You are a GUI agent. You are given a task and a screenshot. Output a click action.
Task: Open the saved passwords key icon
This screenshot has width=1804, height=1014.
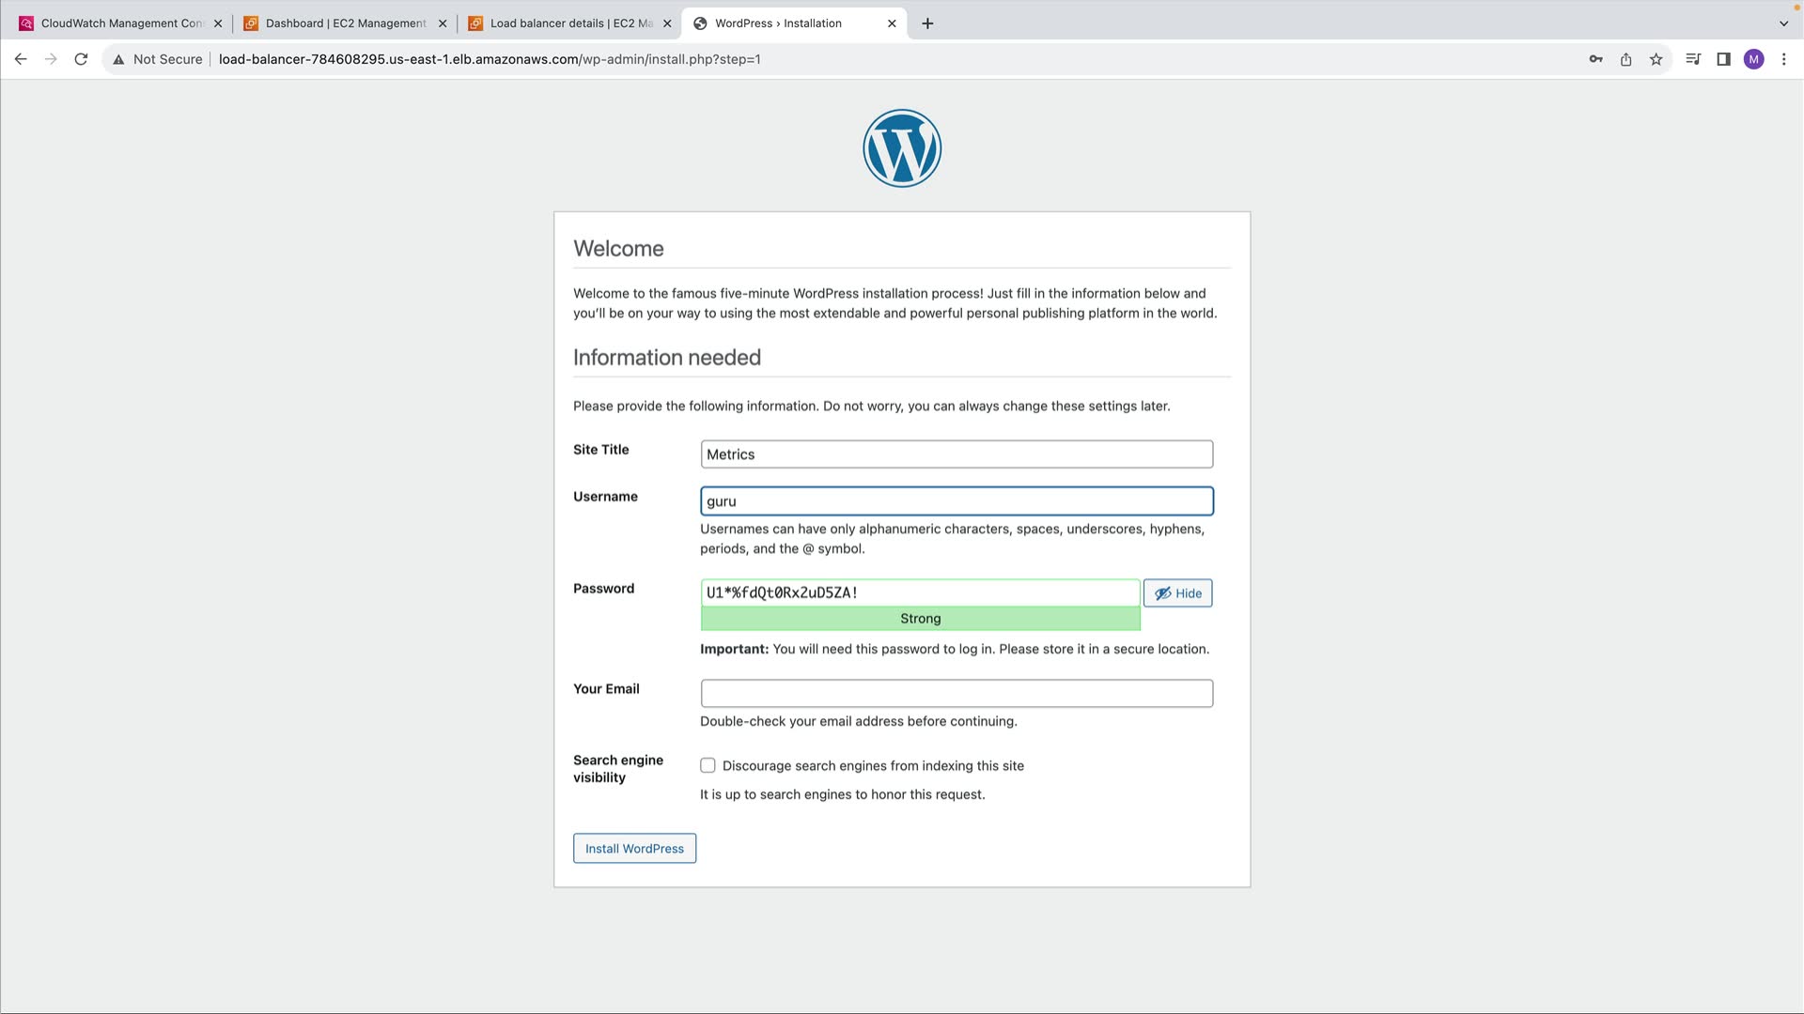coord(1595,59)
